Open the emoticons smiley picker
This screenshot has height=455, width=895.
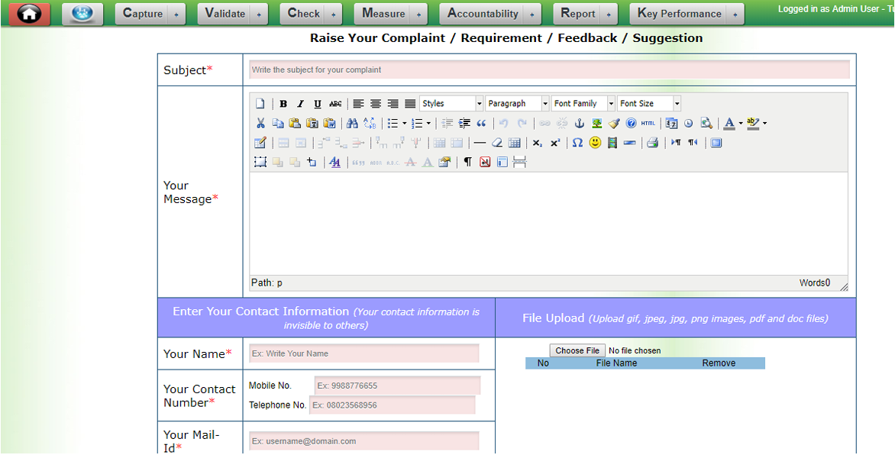pyautogui.click(x=595, y=143)
